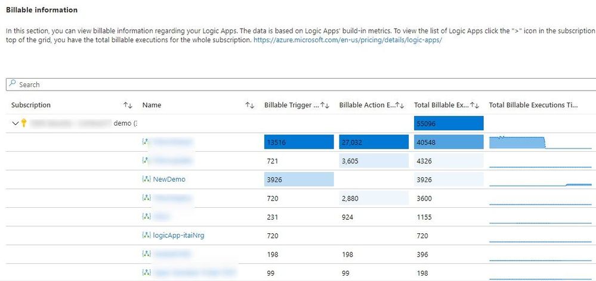Click the subscription key icon
Screen dimensions: 596x281
click(24, 123)
